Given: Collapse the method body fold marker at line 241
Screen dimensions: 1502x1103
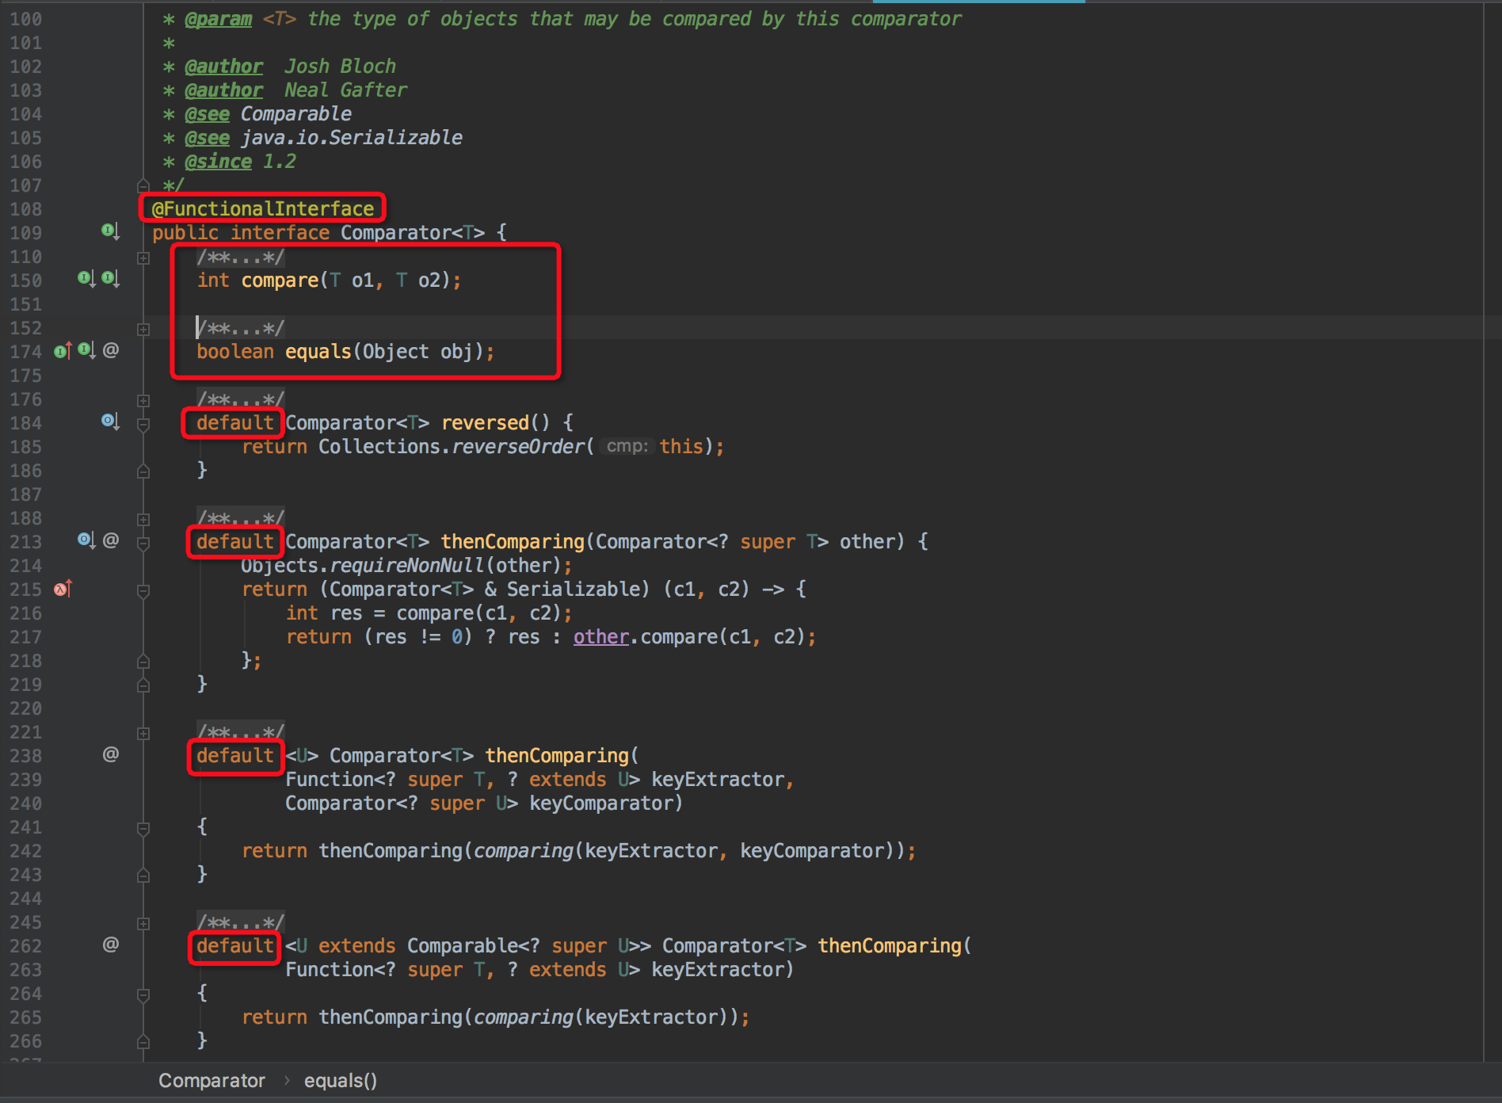Looking at the screenshot, I should coord(143,829).
